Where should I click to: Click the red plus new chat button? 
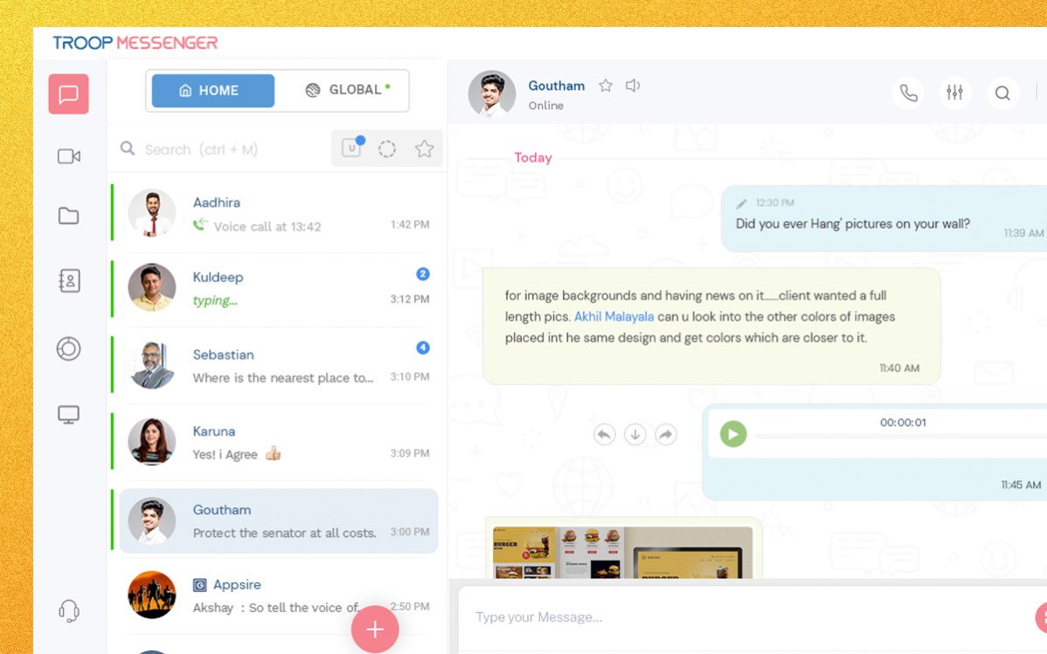point(375,630)
